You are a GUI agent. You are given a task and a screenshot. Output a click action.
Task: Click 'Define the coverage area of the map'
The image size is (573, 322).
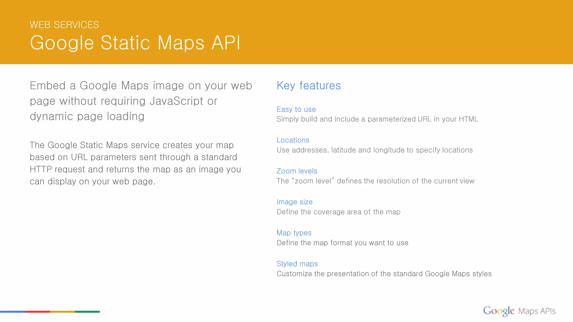pyautogui.click(x=338, y=212)
